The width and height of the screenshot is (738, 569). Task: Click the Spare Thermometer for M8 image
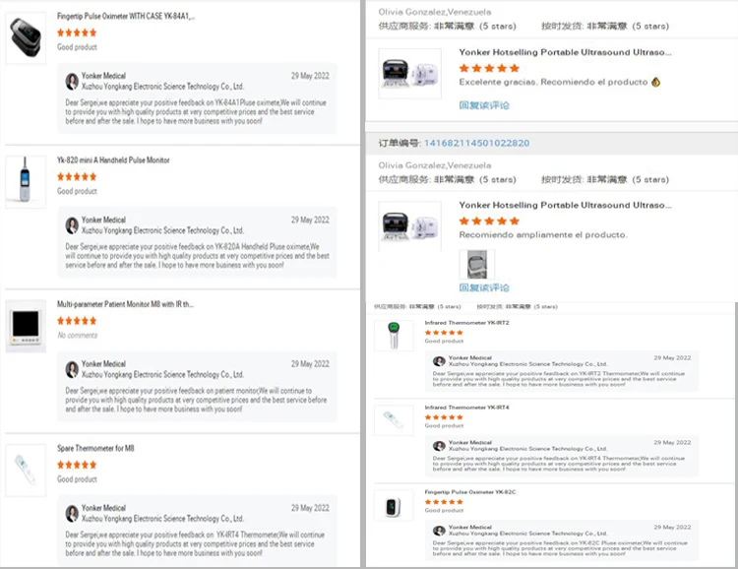click(x=26, y=471)
